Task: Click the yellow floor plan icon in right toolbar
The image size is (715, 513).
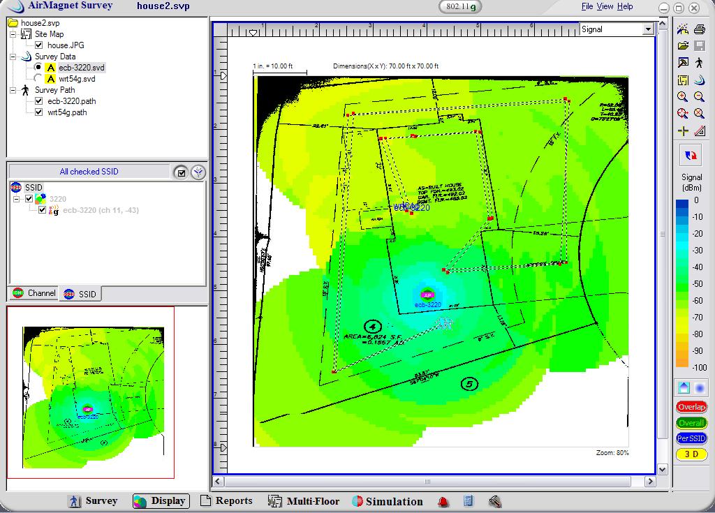Action: [683, 80]
